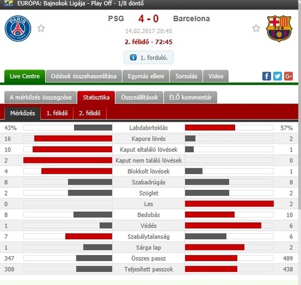Click the PSG club crest
The height and width of the screenshot is (285, 301).
18,28
